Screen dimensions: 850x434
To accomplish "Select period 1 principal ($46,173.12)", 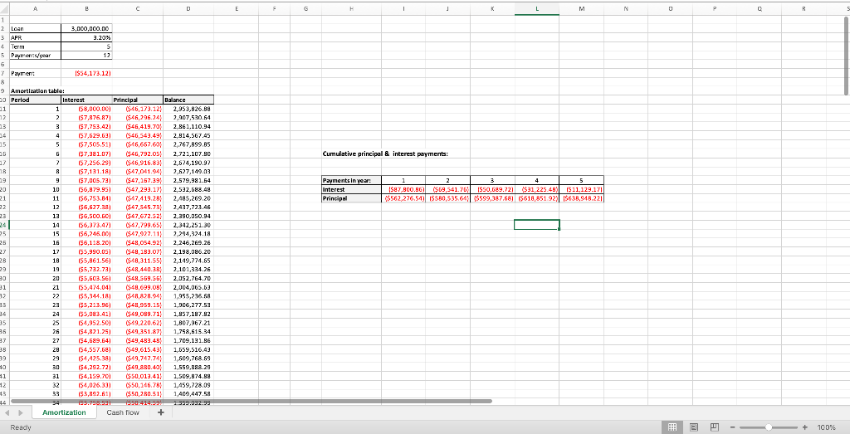I will click(x=138, y=109).
